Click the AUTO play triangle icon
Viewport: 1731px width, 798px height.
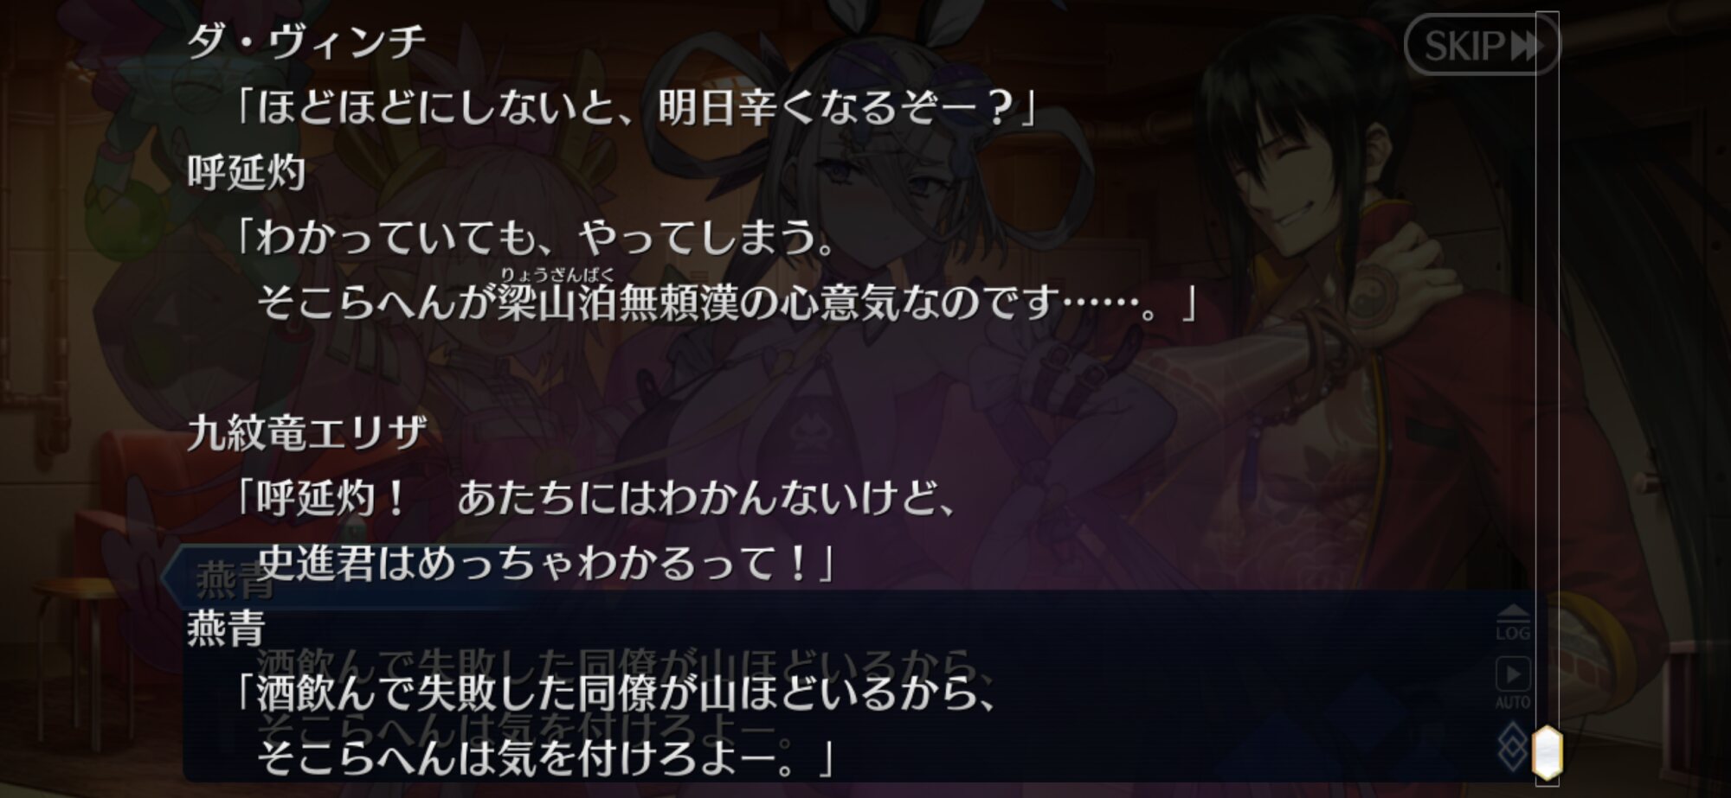[1513, 674]
